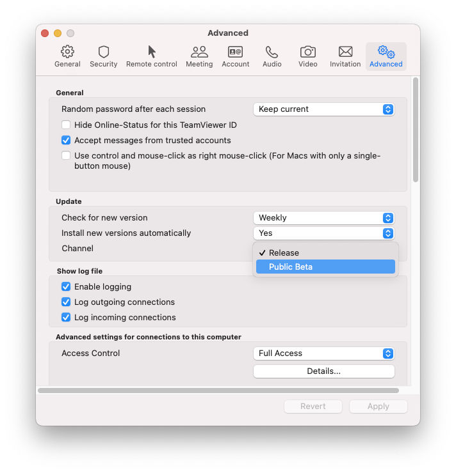The image size is (456, 473).
Task: Click the Details... button
Action: [x=324, y=371]
